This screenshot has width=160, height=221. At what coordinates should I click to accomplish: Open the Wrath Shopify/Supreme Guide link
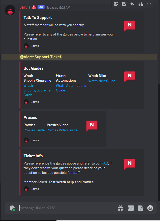click(x=37, y=90)
